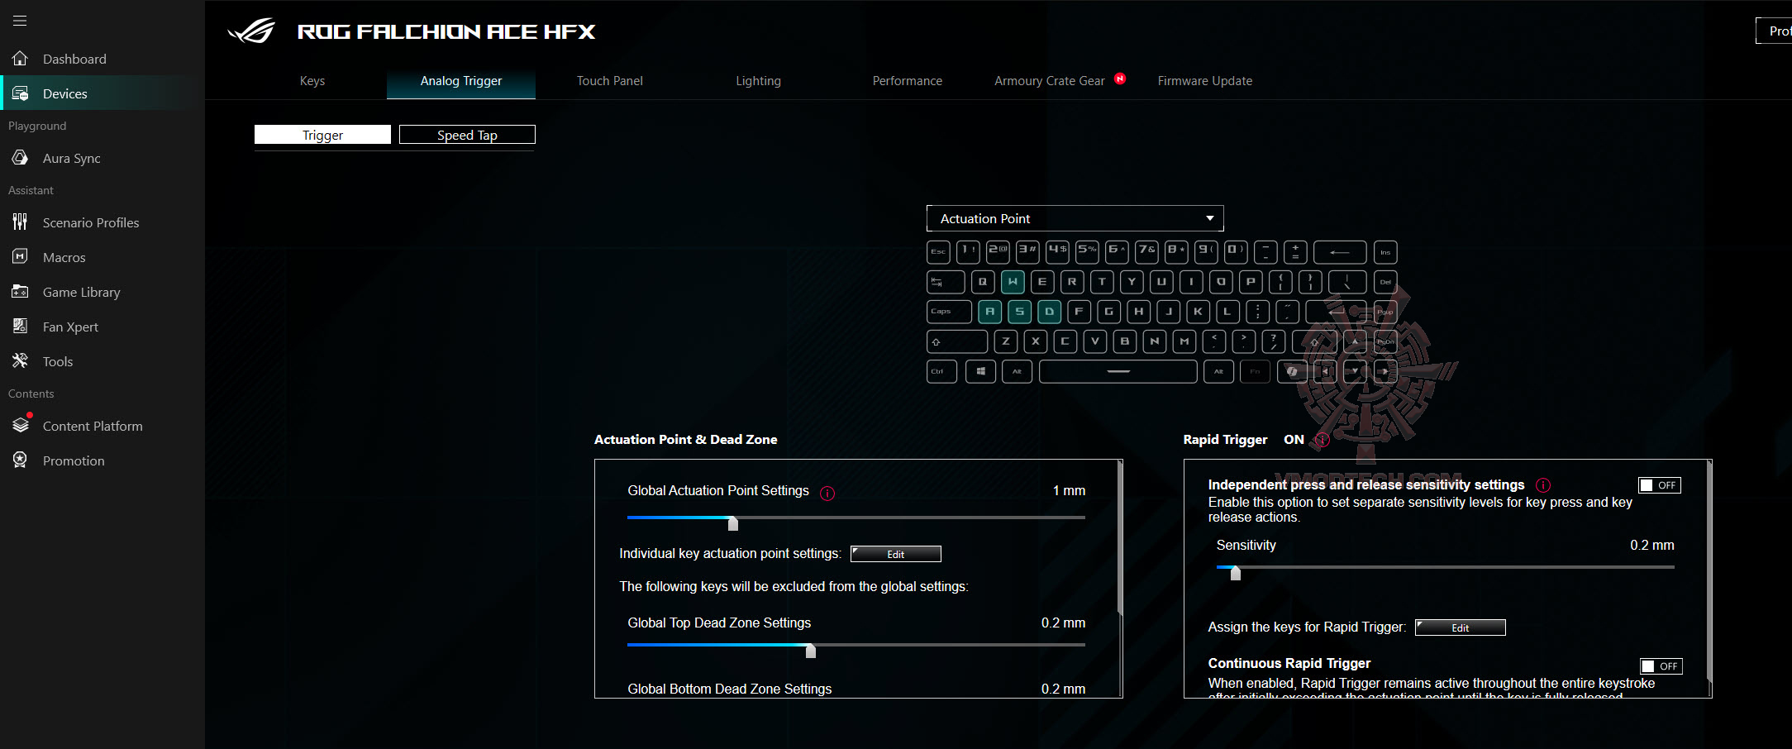Open the Devices sidebar item
This screenshot has height=749, width=1792.
102,93
